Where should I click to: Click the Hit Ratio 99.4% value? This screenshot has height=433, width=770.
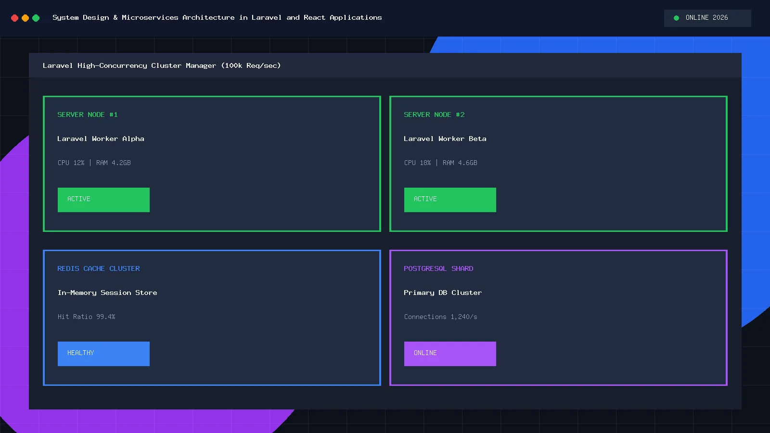87,317
